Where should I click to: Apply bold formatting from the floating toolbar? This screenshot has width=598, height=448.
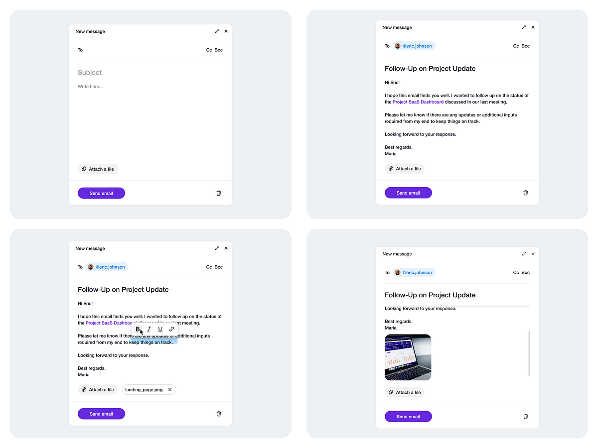pos(138,329)
